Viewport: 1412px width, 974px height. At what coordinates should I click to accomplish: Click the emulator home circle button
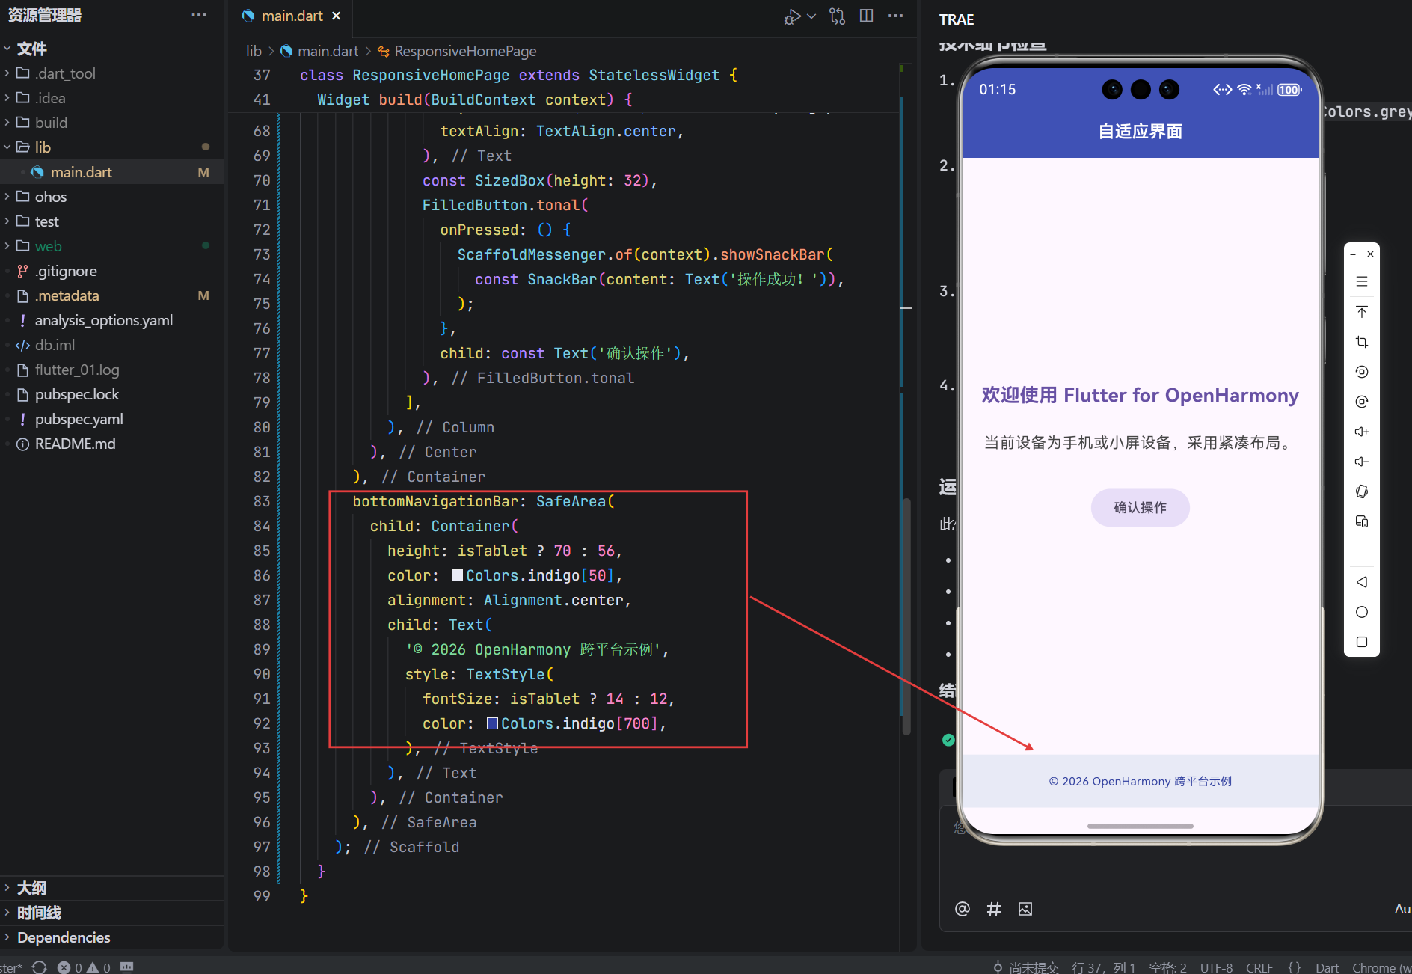(x=1361, y=612)
